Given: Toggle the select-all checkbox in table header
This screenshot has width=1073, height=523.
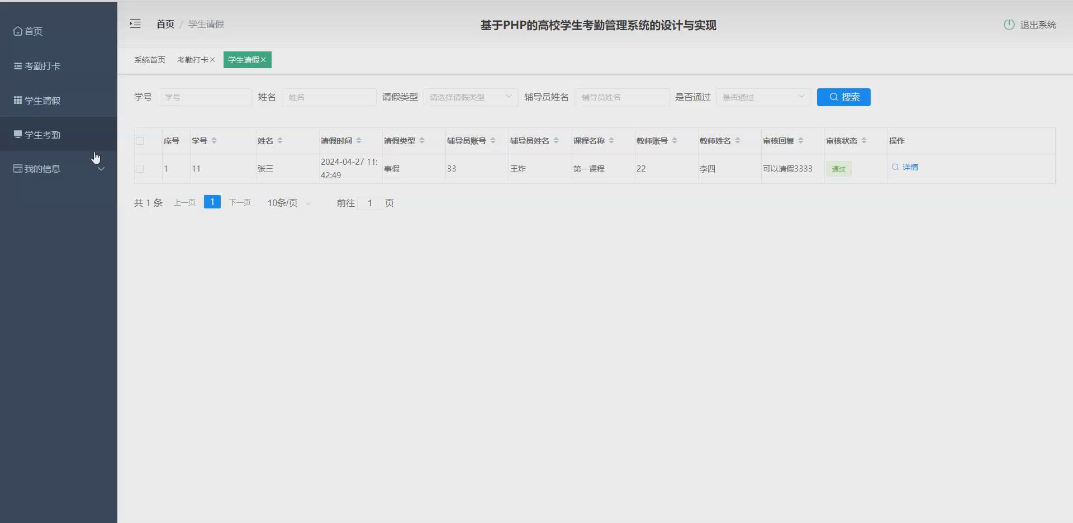Looking at the screenshot, I should (x=140, y=141).
